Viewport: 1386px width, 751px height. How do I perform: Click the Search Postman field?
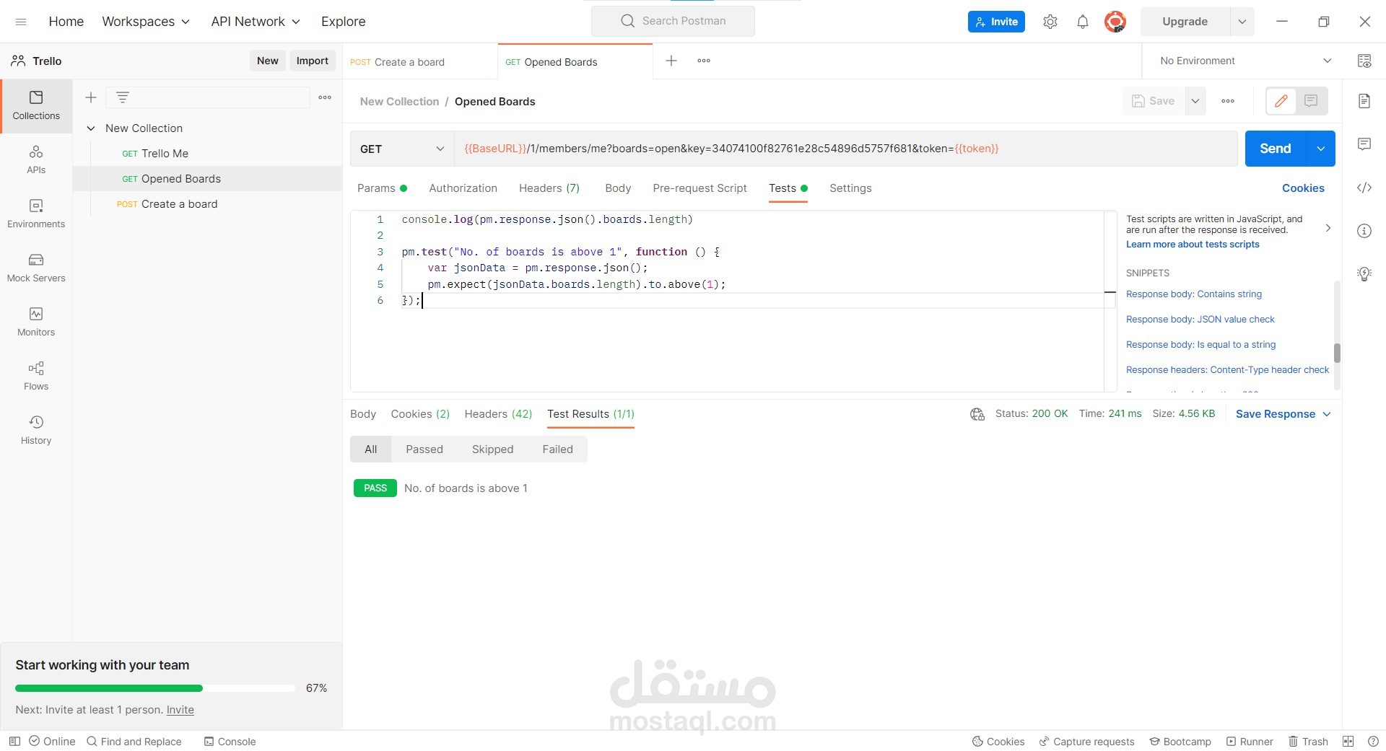[673, 21]
